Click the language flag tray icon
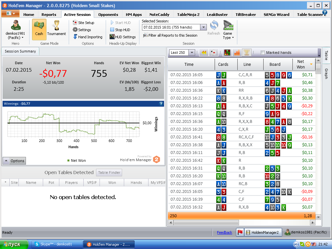332x249 pixels. click(x=314, y=244)
